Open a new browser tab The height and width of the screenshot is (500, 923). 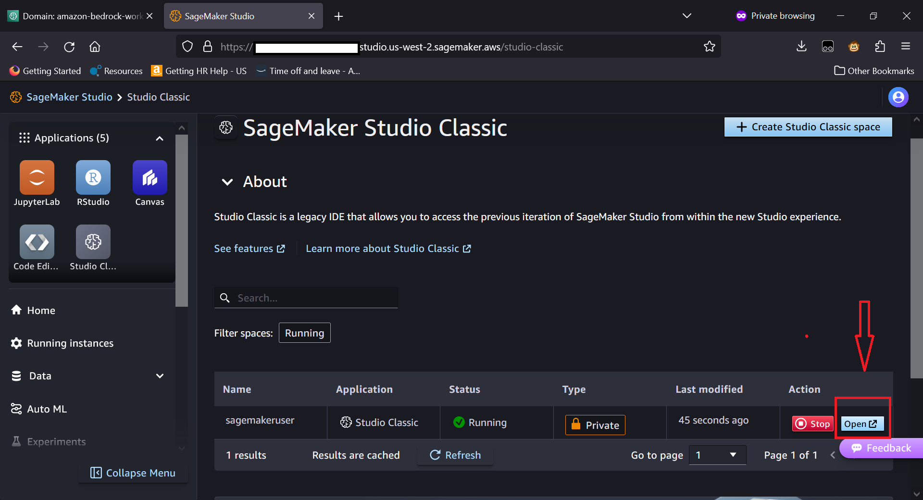click(x=338, y=16)
